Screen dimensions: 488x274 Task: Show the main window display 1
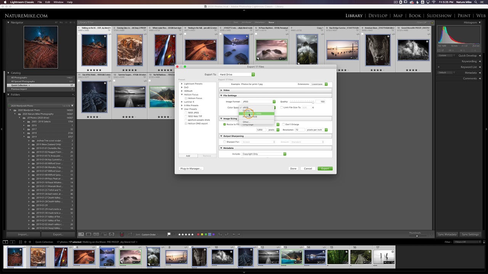[5, 242]
